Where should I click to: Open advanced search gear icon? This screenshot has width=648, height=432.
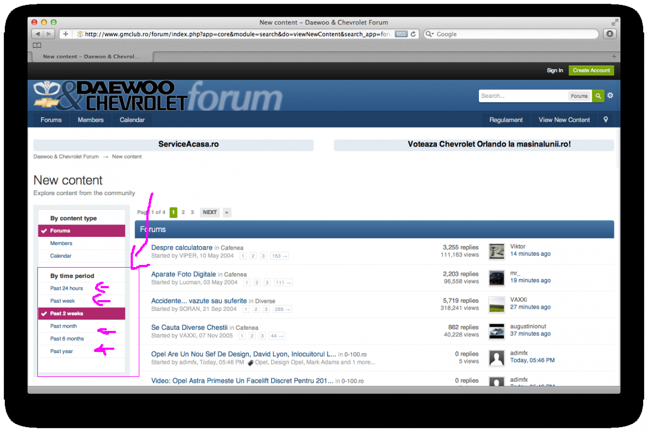610,96
